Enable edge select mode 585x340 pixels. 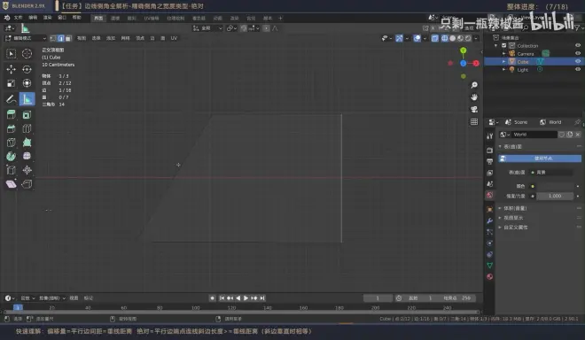61,38
